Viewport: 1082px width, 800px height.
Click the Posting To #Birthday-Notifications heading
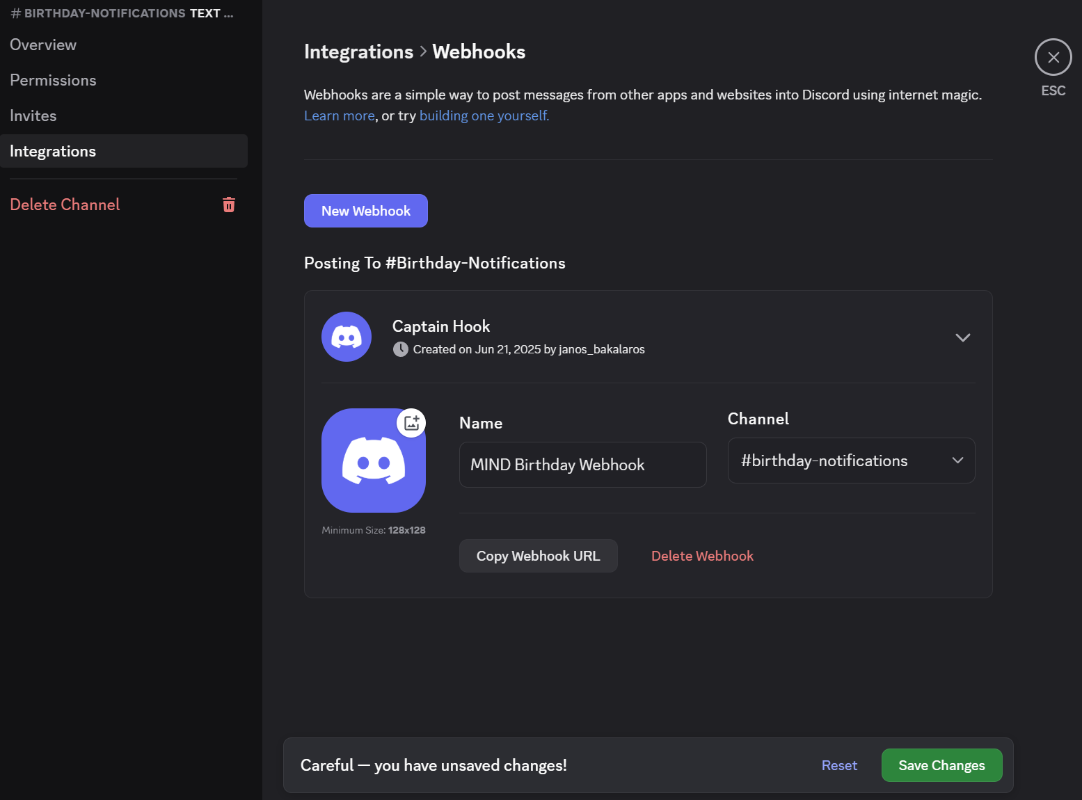click(435, 263)
